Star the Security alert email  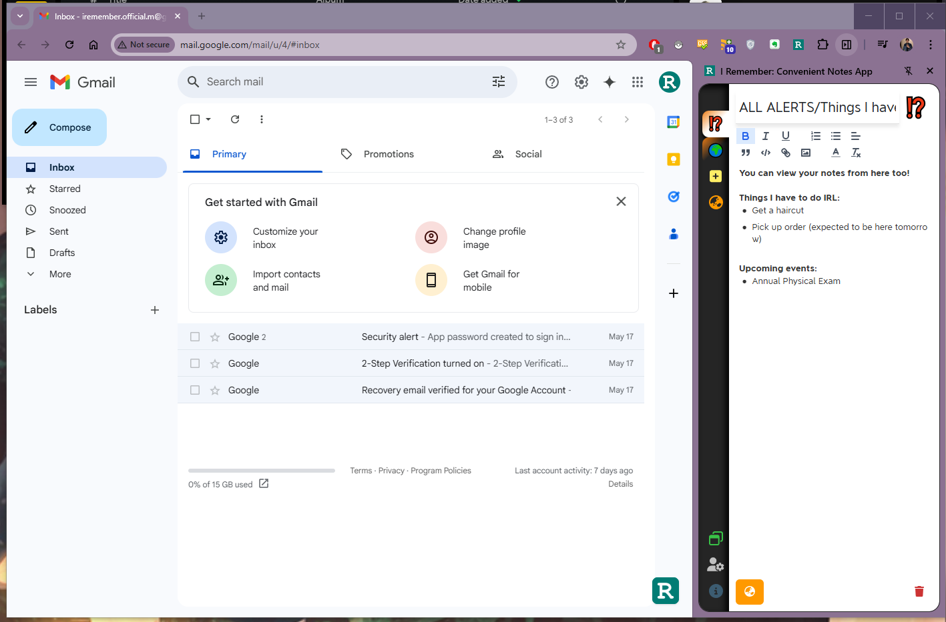click(215, 337)
